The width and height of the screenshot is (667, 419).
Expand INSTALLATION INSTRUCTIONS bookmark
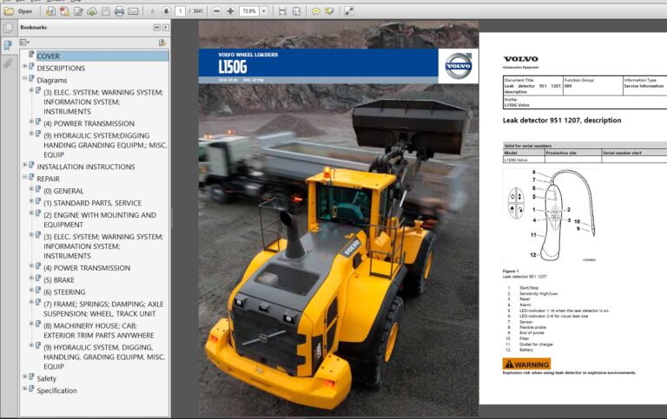pyautogui.click(x=24, y=165)
